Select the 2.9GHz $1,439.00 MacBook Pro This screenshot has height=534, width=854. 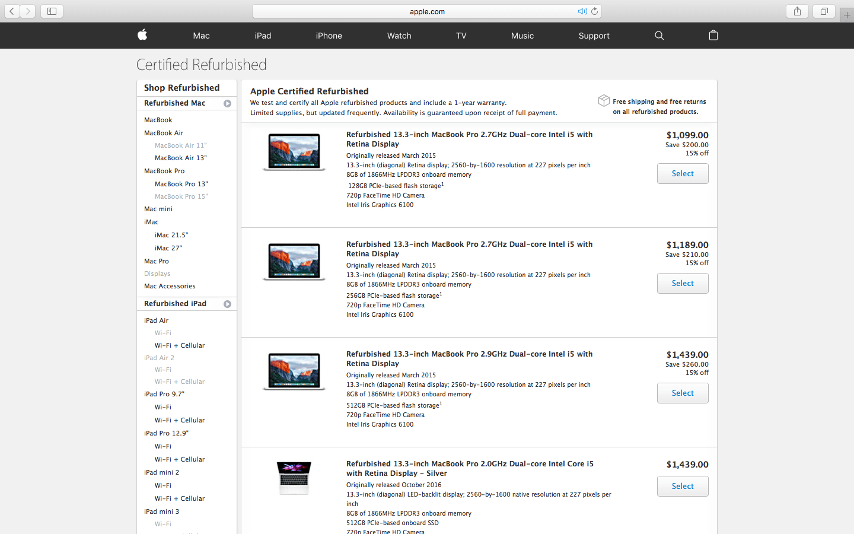[x=683, y=393]
